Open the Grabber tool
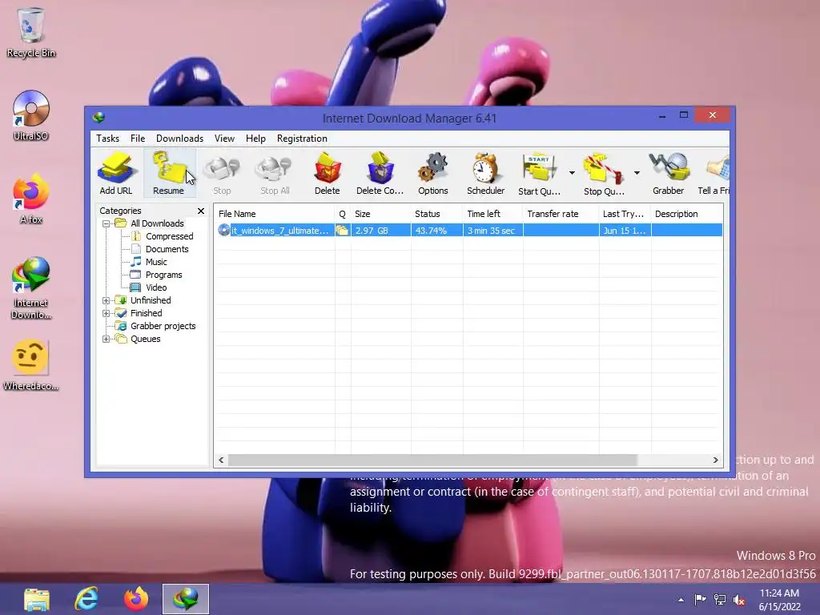 [669, 174]
